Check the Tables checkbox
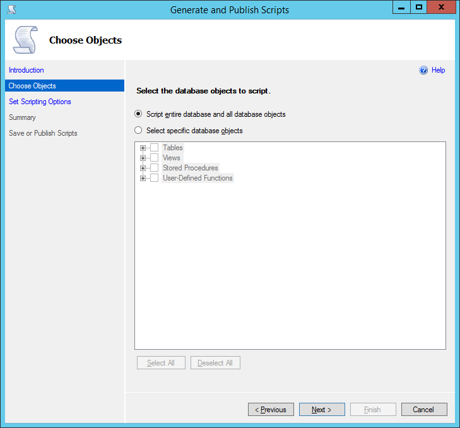This screenshot has height=428, width=460. tap(154, 148)
